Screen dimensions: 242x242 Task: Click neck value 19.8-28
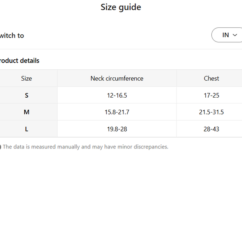pyautogui.click(x=117, y=129)
